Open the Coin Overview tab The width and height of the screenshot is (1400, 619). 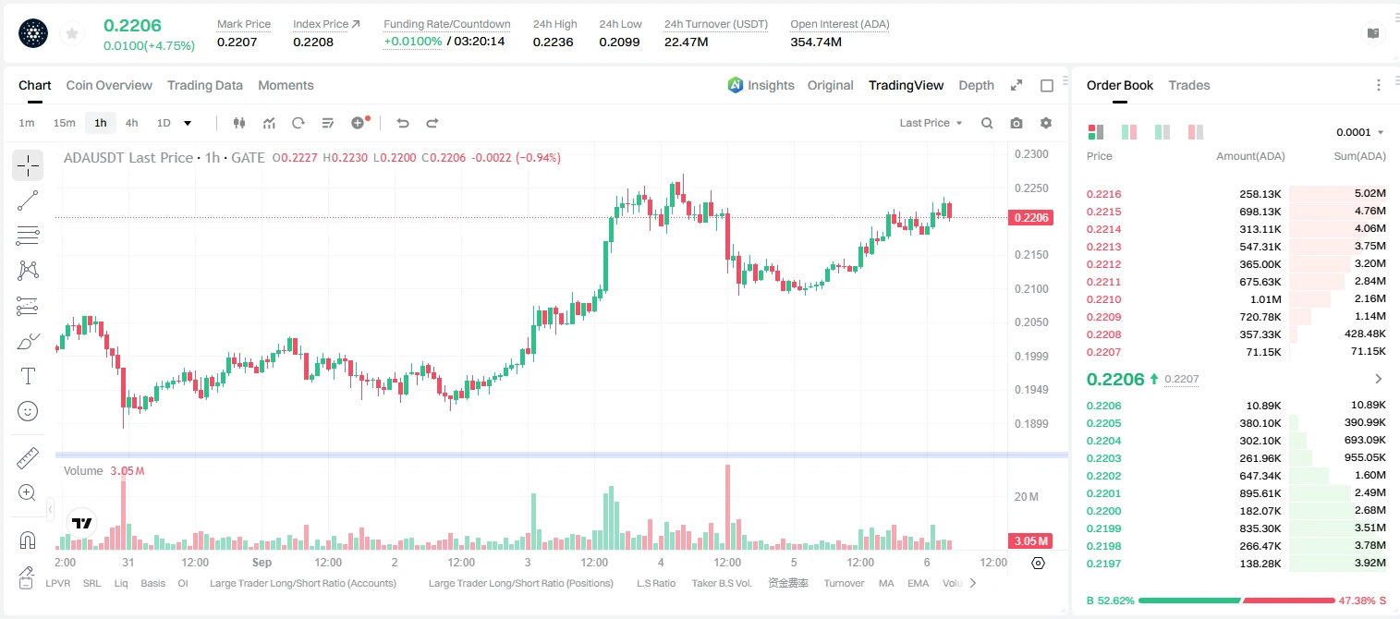pos(109,85)
